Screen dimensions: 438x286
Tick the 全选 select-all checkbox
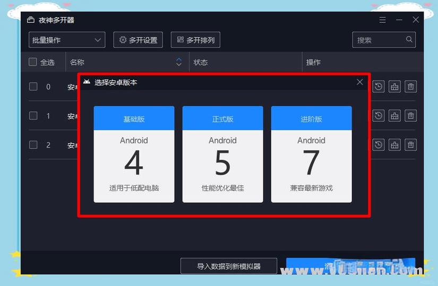(x=33, y=61)
